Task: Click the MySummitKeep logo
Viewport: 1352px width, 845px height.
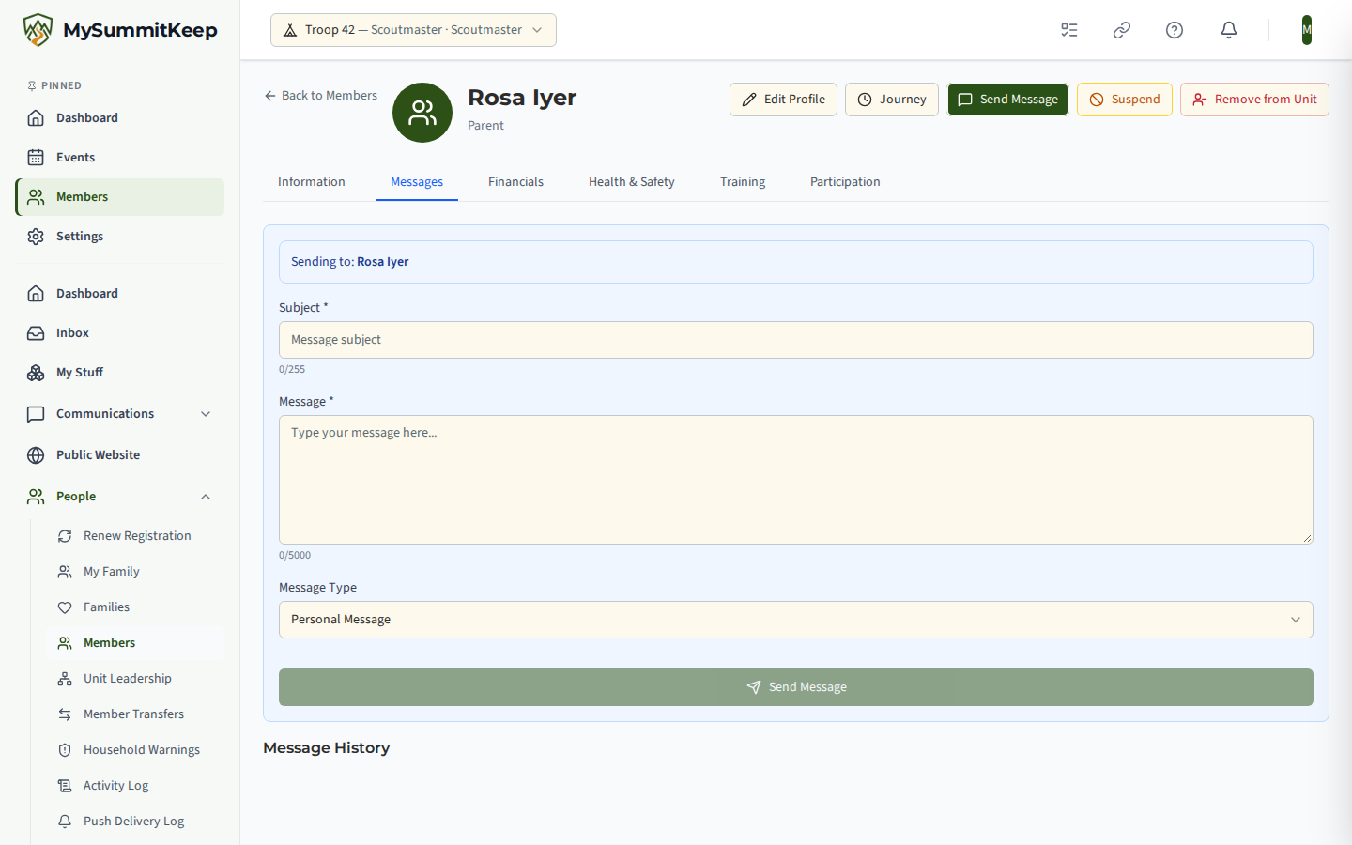Action: [x=120, y=30]
